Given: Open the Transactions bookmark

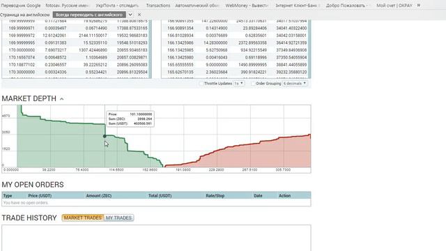Looking at the screenshot, I should [x=158, y=6].
